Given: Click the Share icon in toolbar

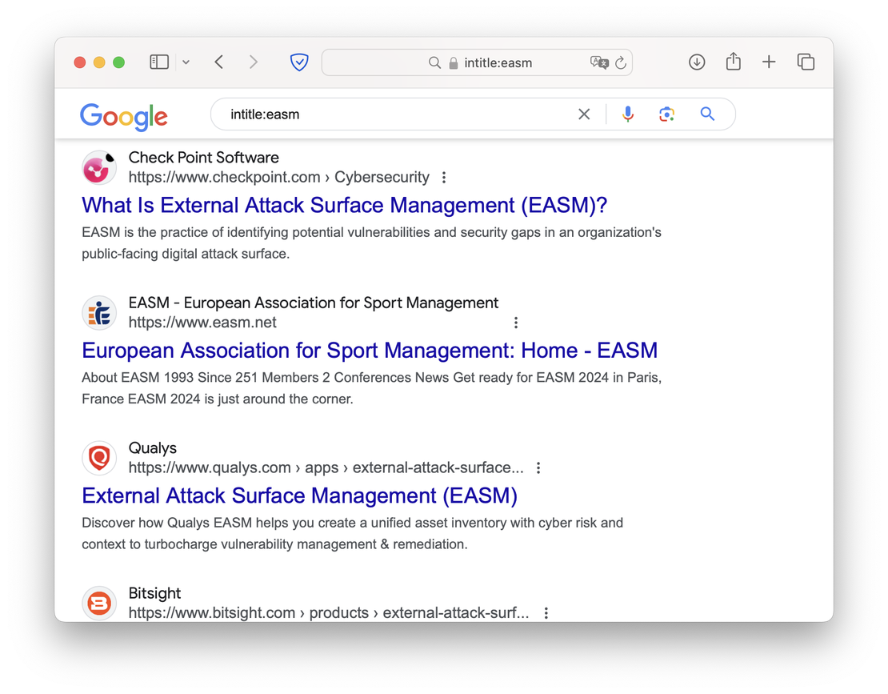Looking at the screenshot, I should click(733, 62).
